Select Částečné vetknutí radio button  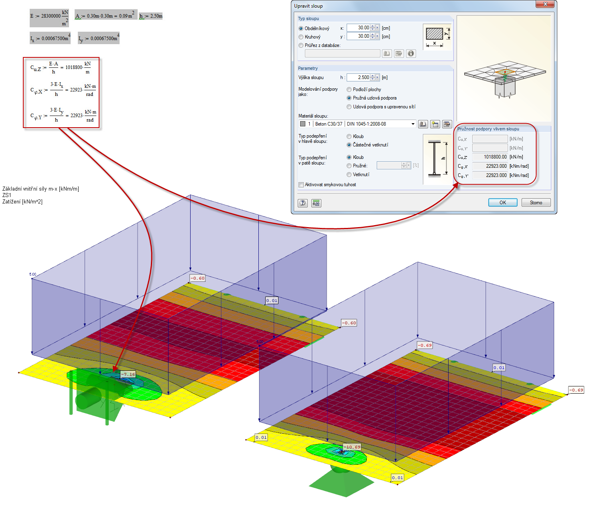pos(349,145)
